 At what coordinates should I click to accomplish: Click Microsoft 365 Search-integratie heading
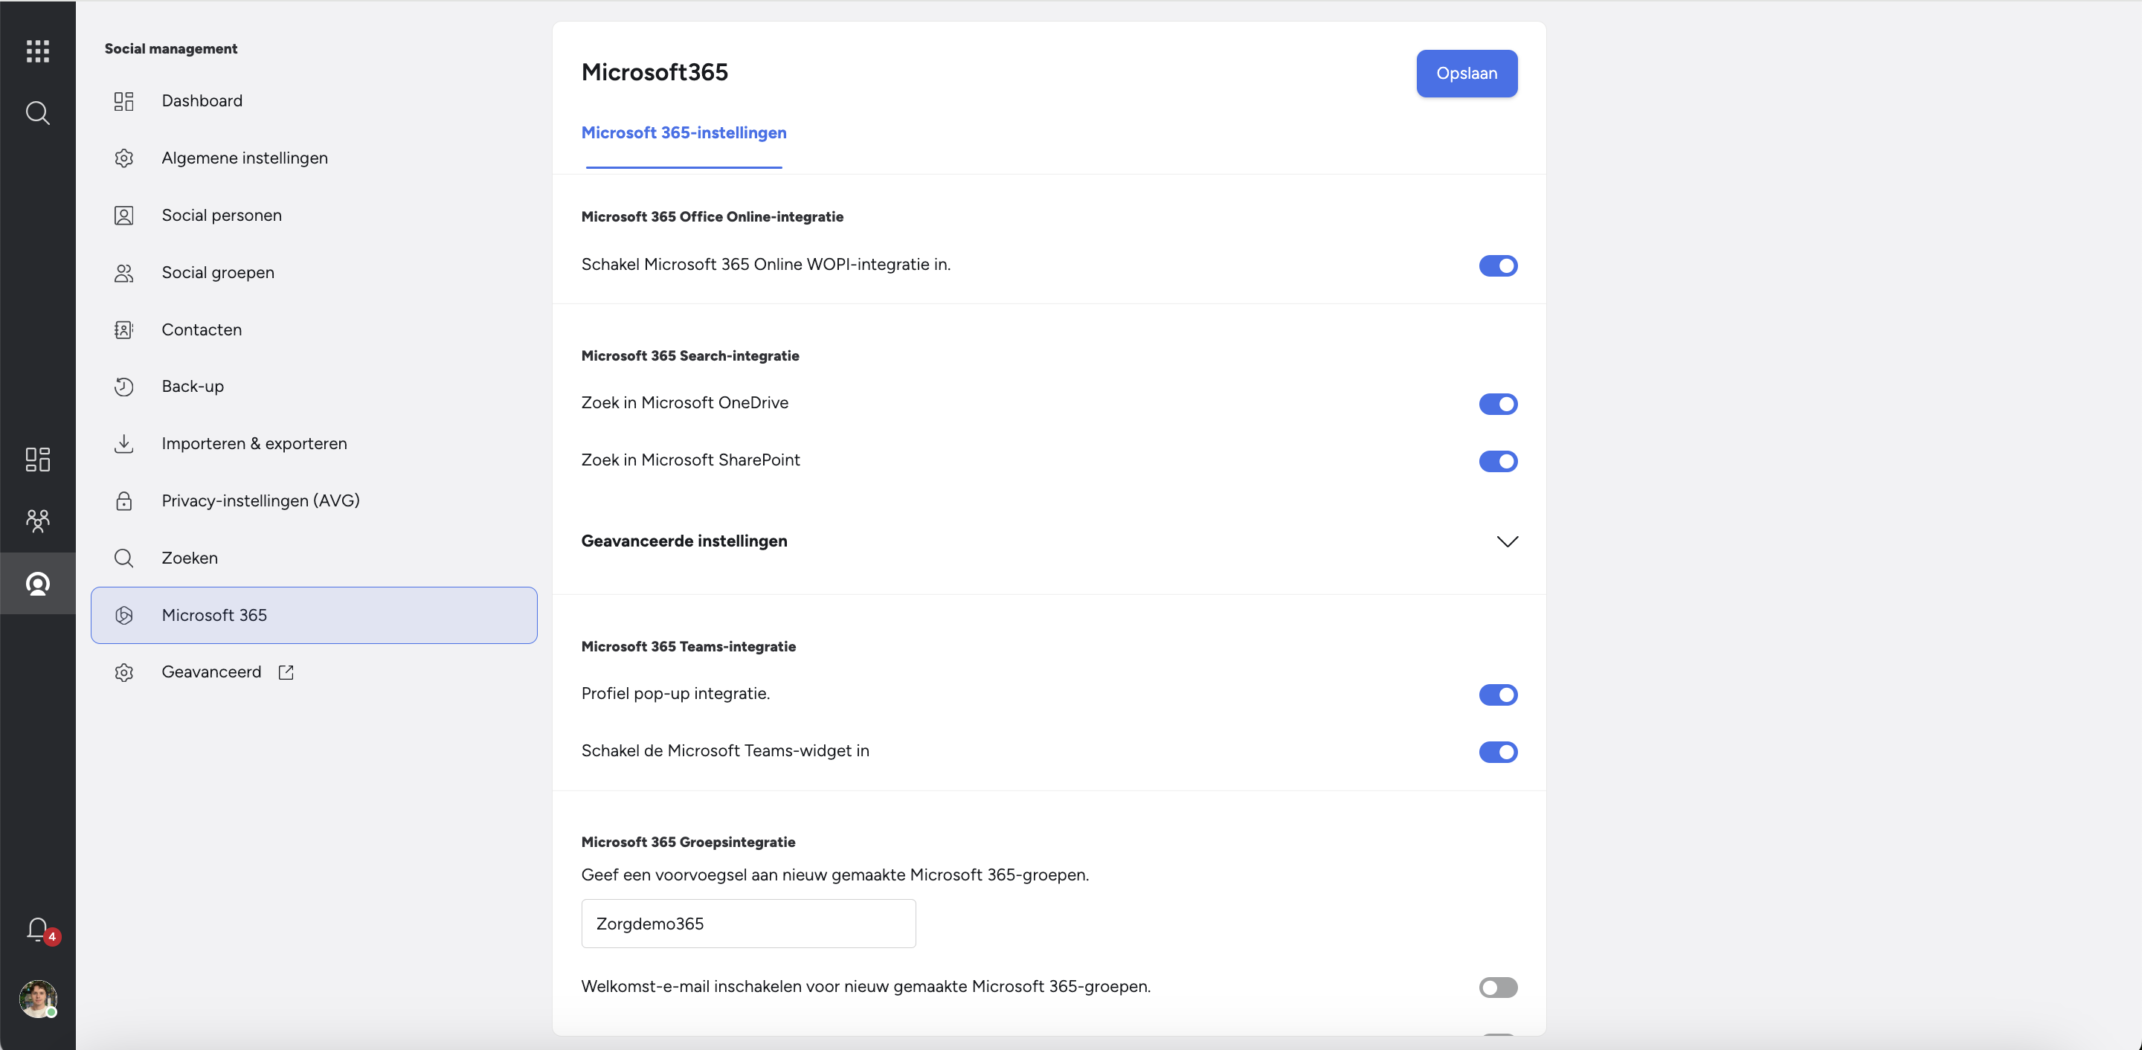689,355
